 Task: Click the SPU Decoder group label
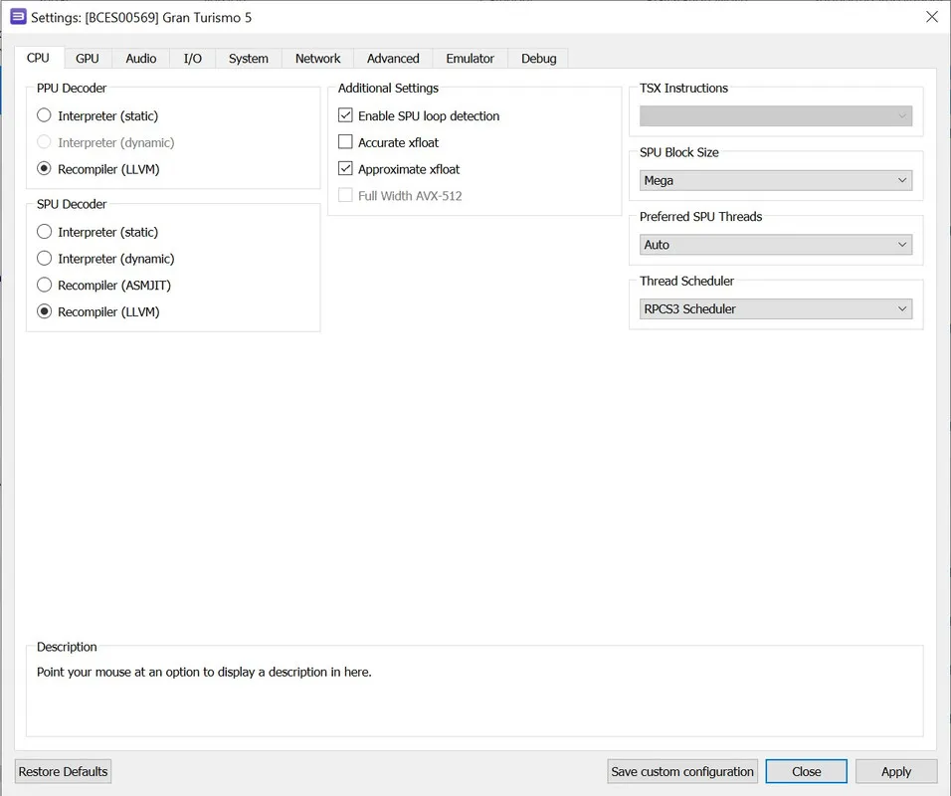[72, 204]
